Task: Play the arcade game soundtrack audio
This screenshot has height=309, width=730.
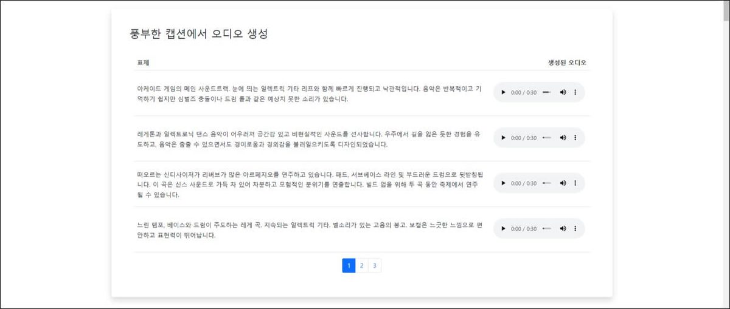Action: click(x=503, y=92)
